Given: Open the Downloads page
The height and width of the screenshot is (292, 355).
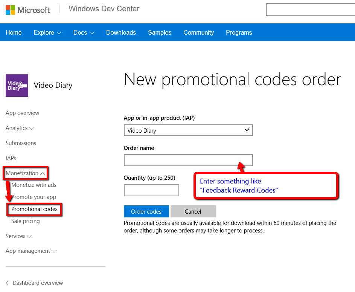Looking at the screenshot, I should point(121,33).
